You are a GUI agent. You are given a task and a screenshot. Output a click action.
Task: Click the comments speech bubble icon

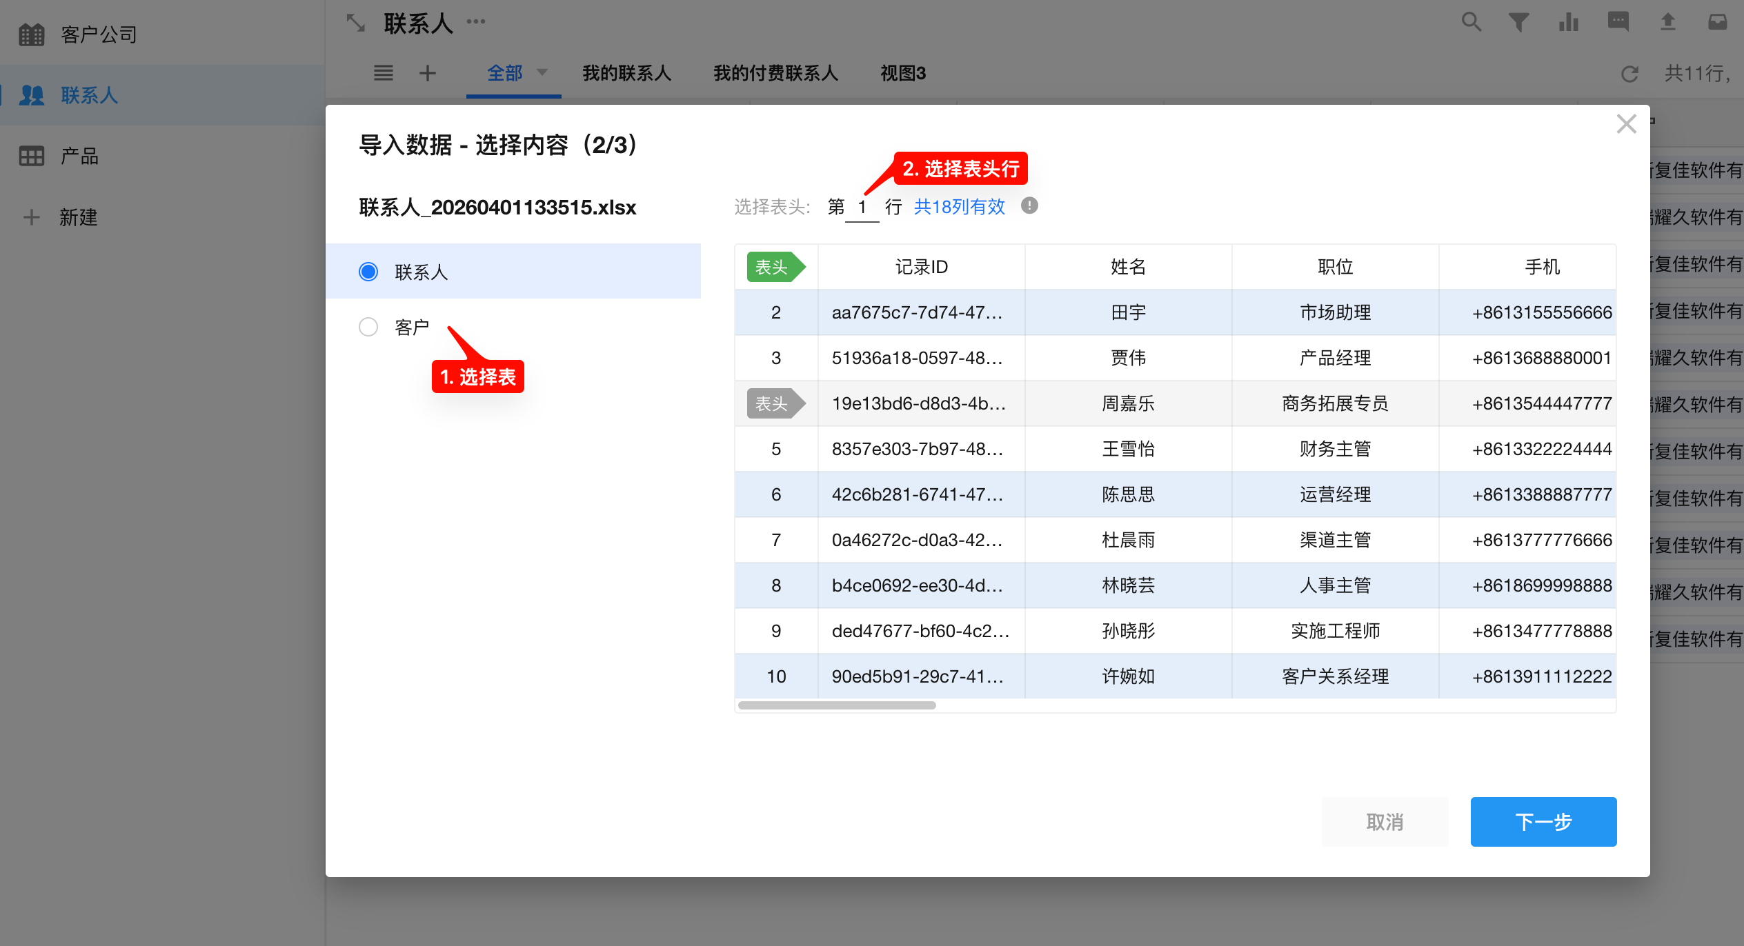(1618, 22)
